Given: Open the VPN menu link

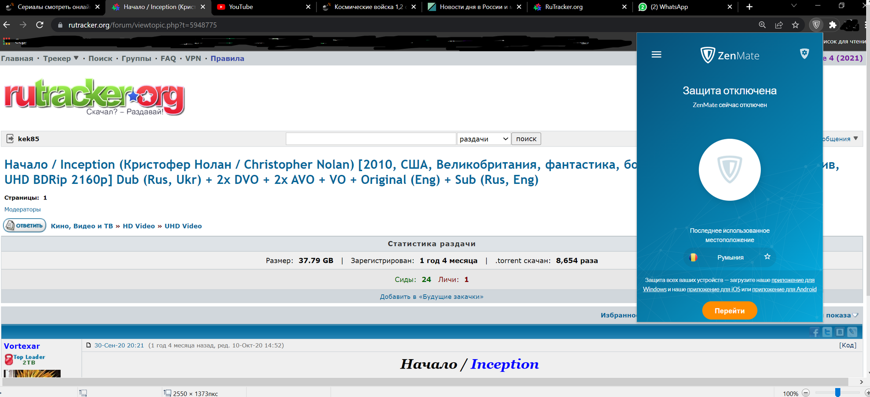Looking at the screenshot, I should click(193, 59).
